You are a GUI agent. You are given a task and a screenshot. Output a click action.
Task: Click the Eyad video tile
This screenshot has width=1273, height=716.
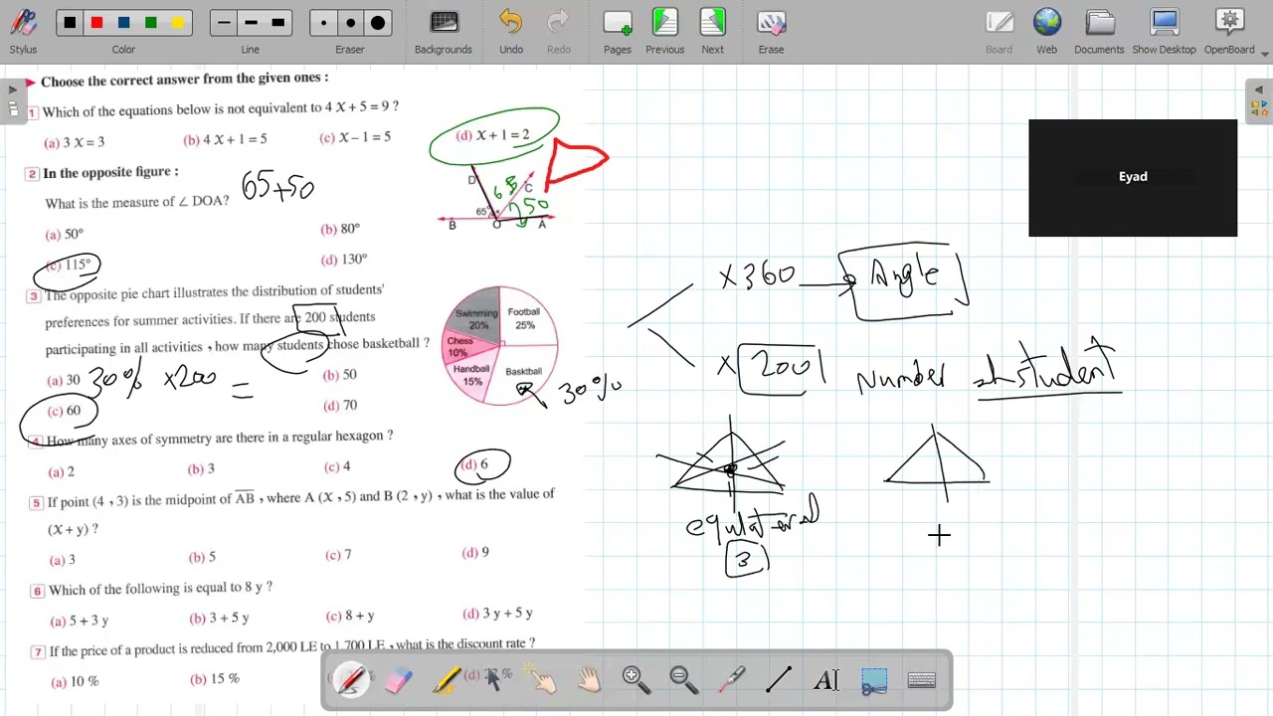tap(1133, 177)
